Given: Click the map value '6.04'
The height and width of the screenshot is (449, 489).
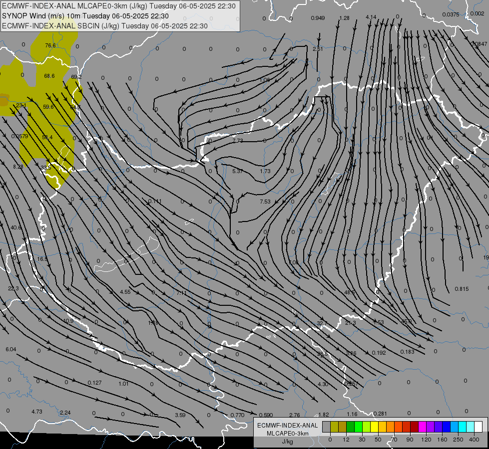Looking at the screenshot, I should pos(11,349).
